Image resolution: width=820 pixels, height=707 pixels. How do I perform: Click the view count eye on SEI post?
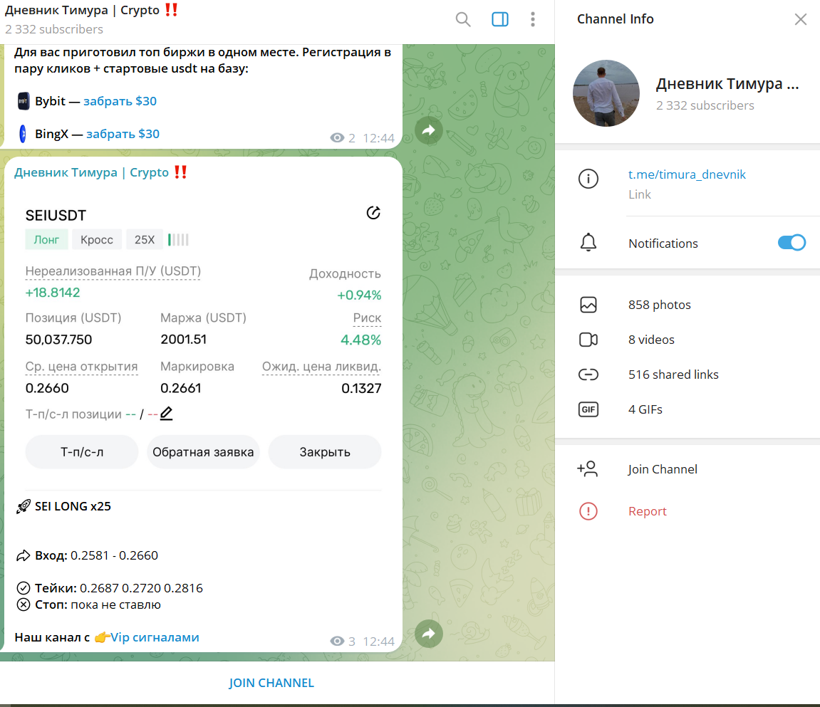[337, 641]
